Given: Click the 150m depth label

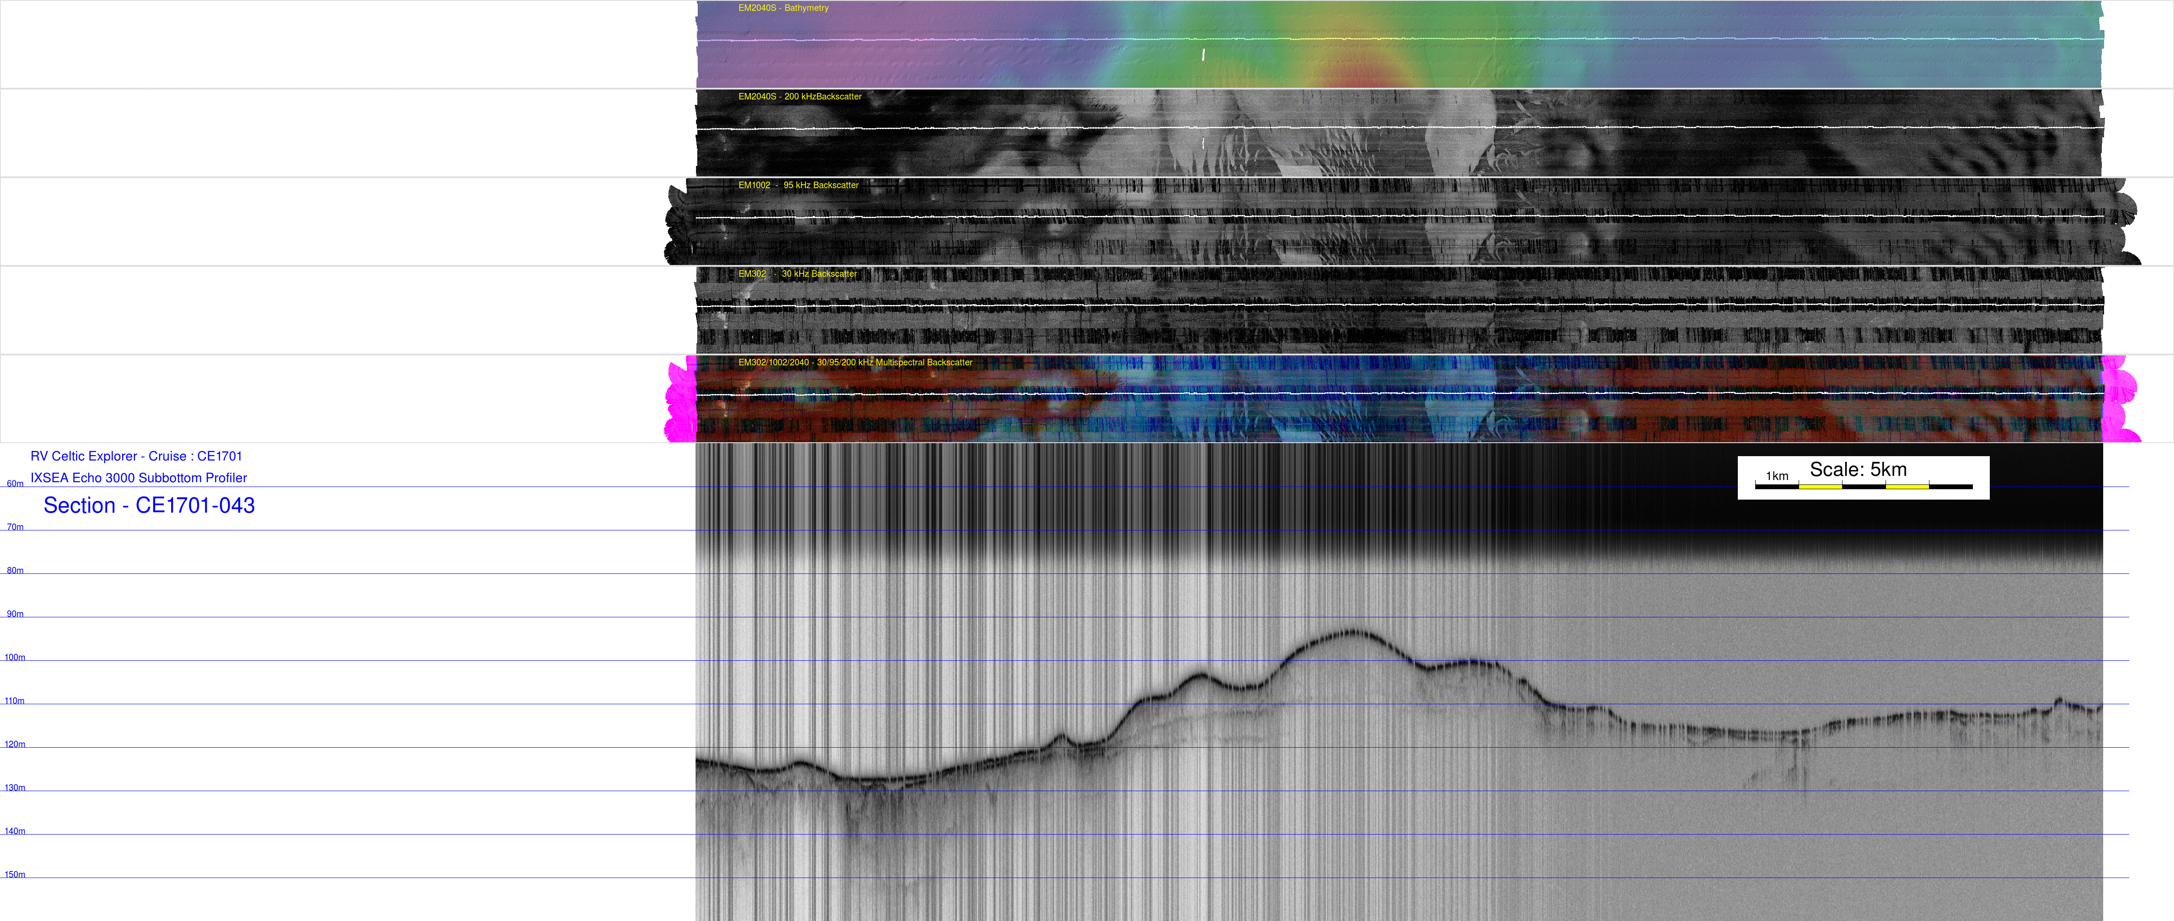Looking at the screenshot, I should [15, 875].
